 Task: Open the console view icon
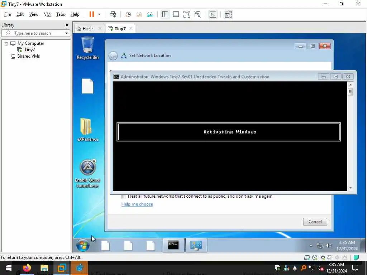[x=213, y=14]
